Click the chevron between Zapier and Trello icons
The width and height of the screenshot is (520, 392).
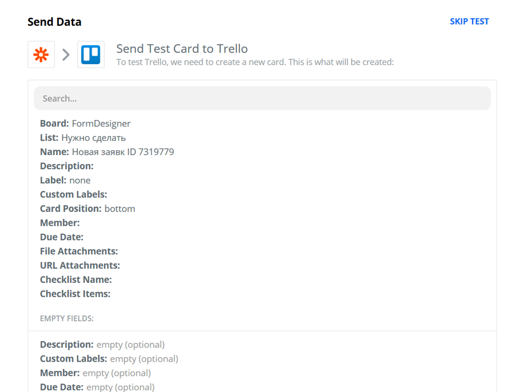tap(66, 54)
